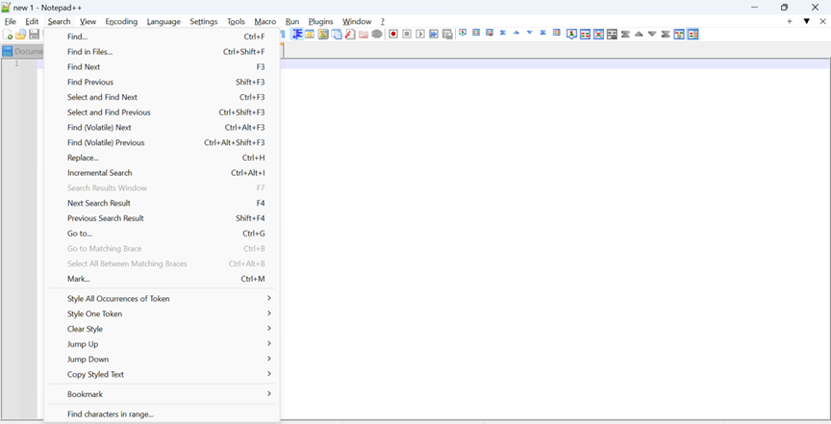Select Find (Volatile) Next entry

(x=163, y=127)
